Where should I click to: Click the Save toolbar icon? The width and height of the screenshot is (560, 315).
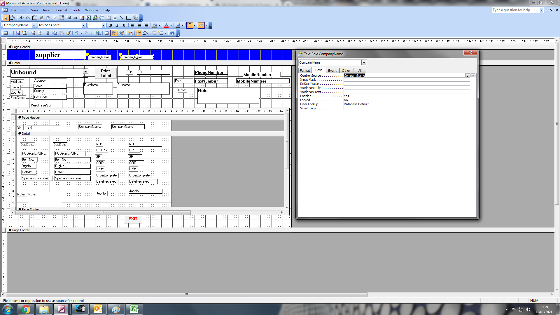pyautogui.click(x=18, y=33)
